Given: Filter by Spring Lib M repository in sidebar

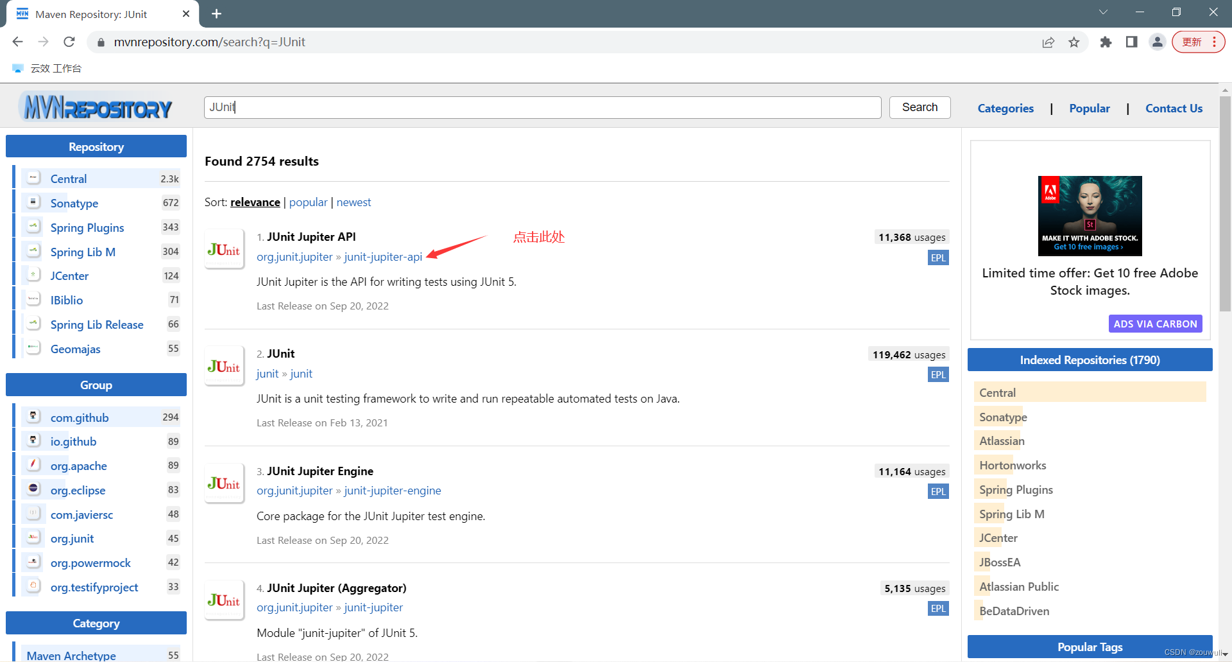Looking at the screenshot, I should coord(83,252).
